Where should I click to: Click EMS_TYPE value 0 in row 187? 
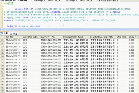122,59
